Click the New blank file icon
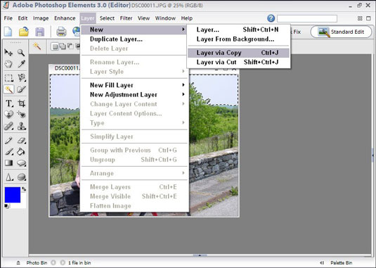Image resolution: width=376 pixels, height=268 pixels. click(x=8, y=32)
